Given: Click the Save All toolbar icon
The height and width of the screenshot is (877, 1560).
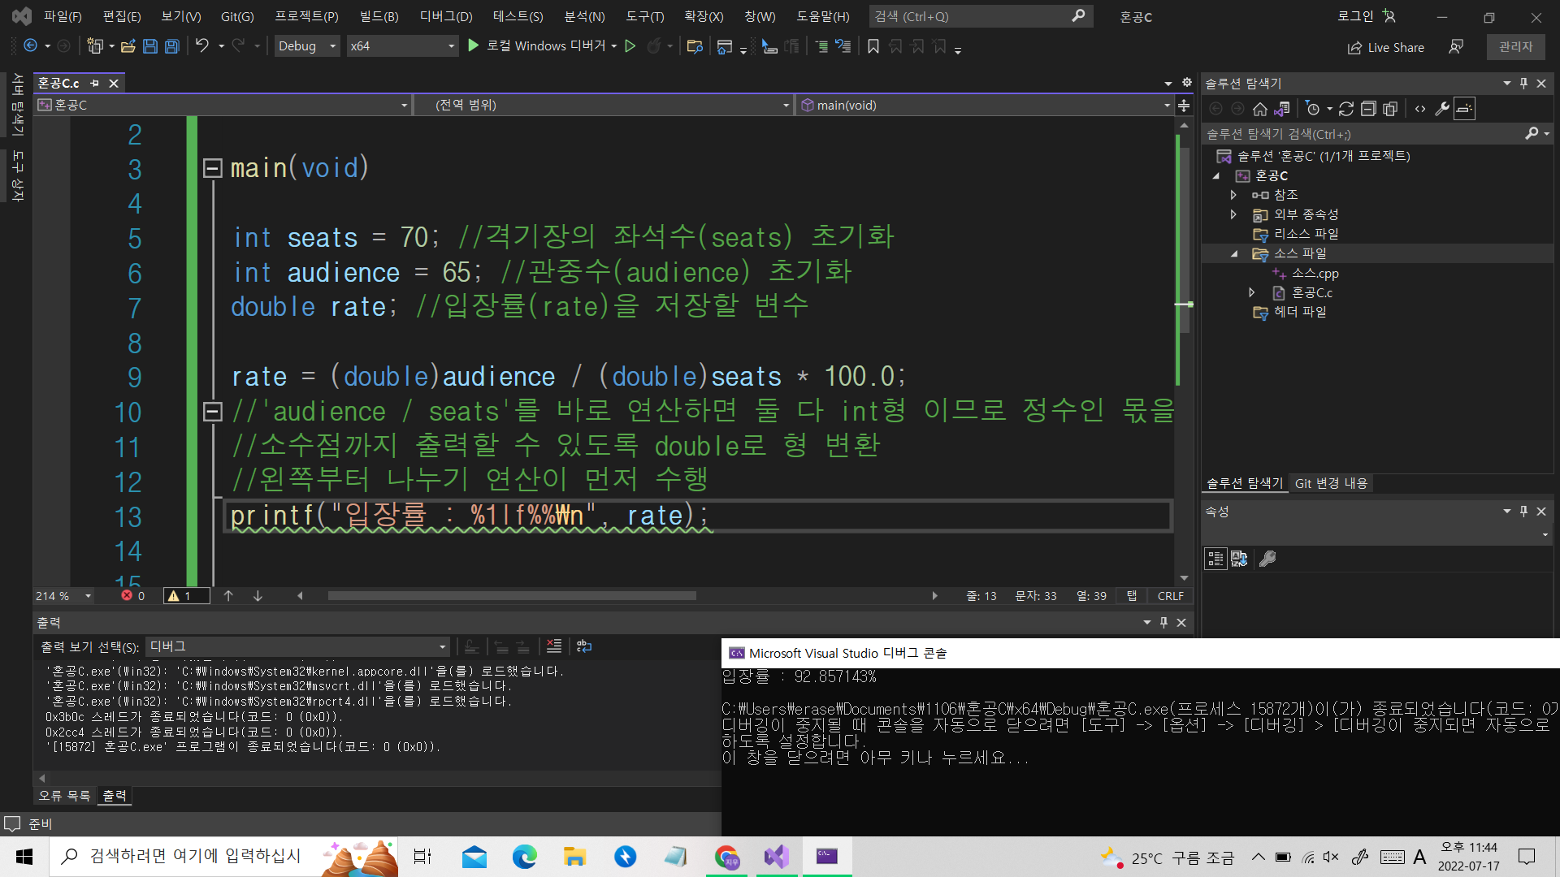Looking at the screenshot, I should click(x=172, y=46).
